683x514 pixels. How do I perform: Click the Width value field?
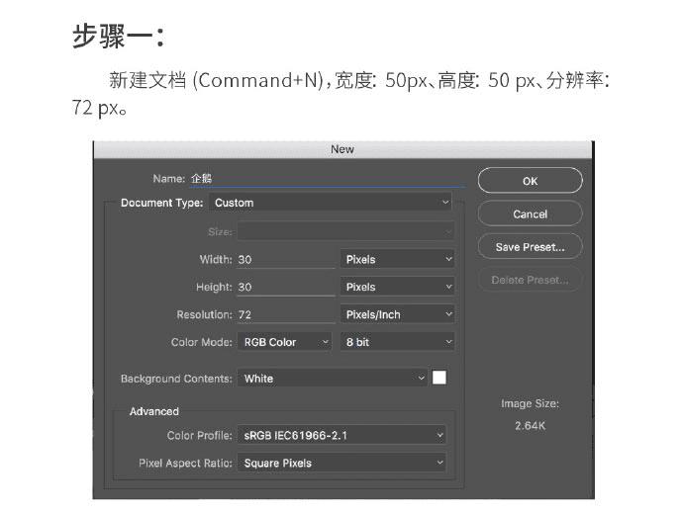(286, 260)
